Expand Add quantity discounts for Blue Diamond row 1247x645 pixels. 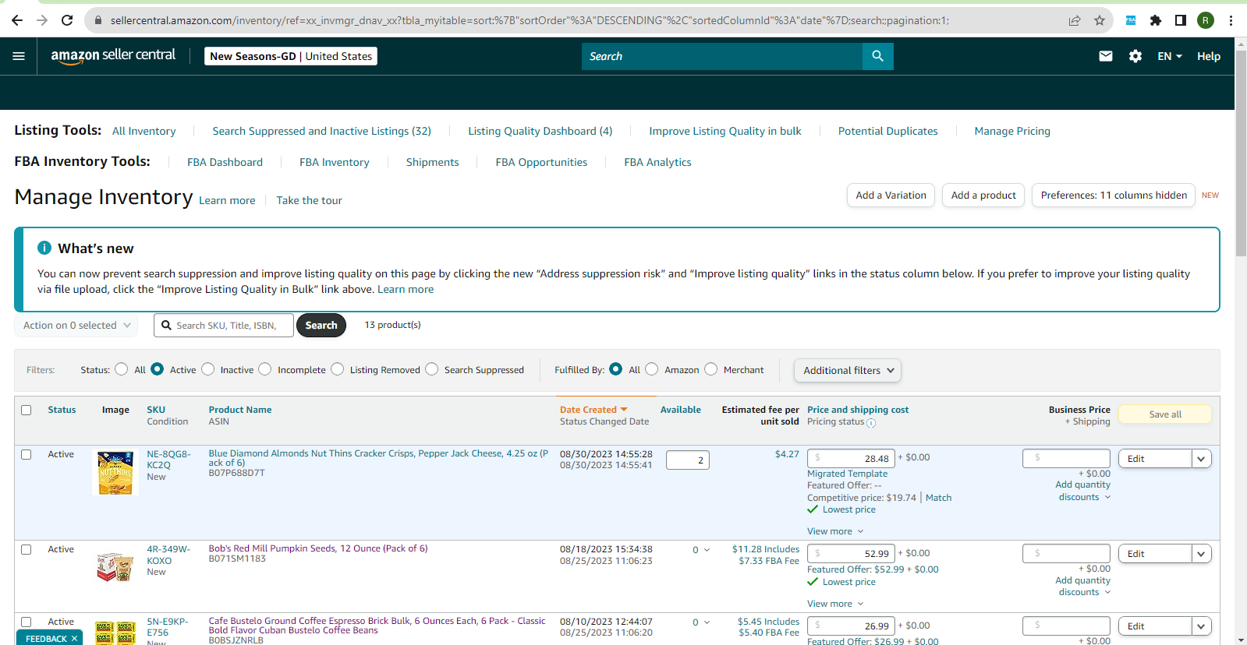point(1083,491)
